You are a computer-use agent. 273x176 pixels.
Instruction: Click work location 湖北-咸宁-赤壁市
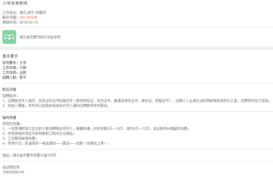[32, 13]
